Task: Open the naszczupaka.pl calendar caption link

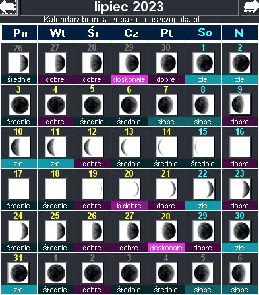Action: coord(121,20)
